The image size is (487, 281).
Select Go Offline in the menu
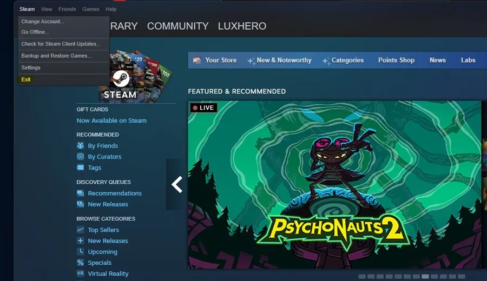pos(64,32)
